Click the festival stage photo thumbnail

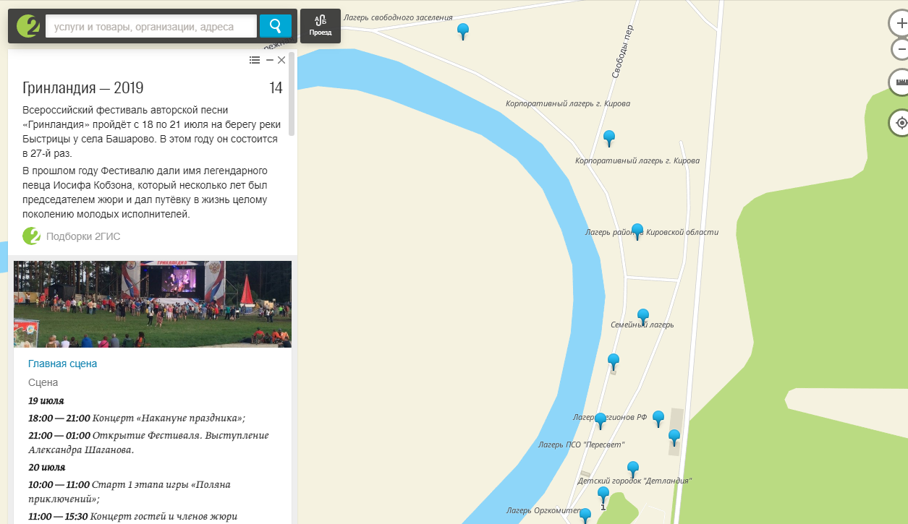click(x=153, y=304)
